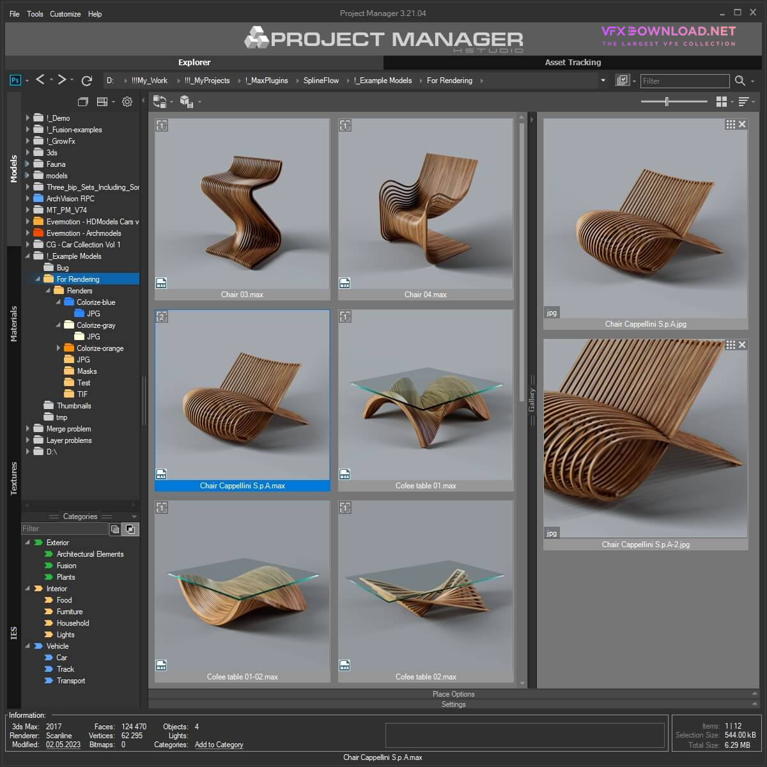Click the Add to Category link
The image size is (767, 767).
pyautogui.click(x=219, y=745)
